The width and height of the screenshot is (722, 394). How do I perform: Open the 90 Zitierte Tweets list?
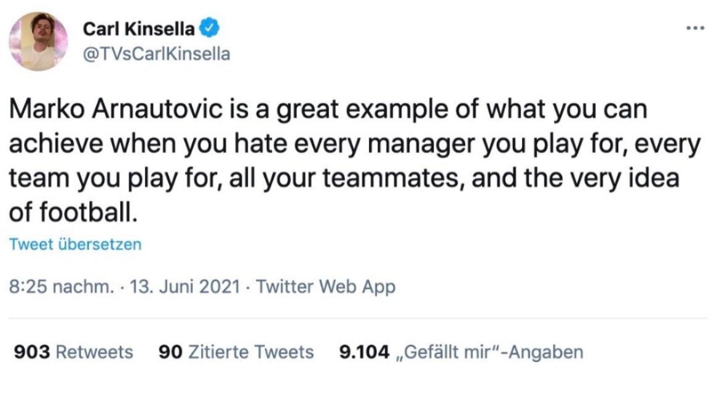click(x=236, y=352)
